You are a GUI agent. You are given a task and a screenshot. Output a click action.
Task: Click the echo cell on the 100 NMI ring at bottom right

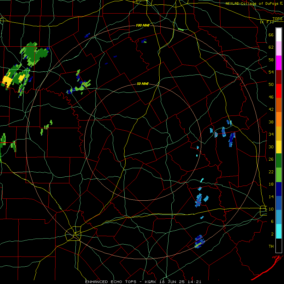click(x=199, y=242)
